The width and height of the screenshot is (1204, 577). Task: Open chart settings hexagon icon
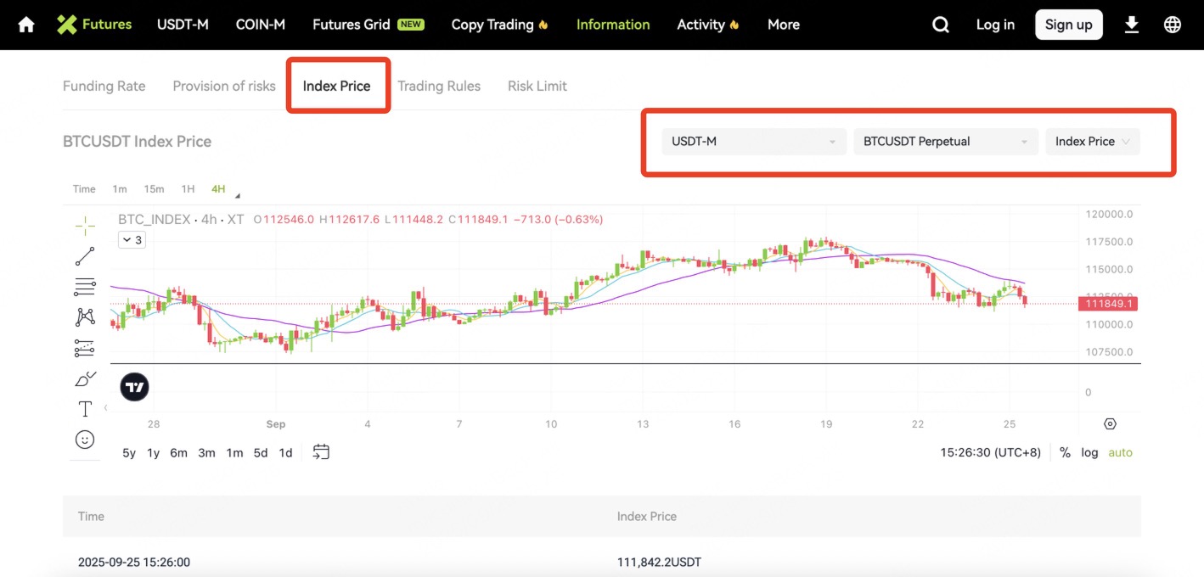1110,423
